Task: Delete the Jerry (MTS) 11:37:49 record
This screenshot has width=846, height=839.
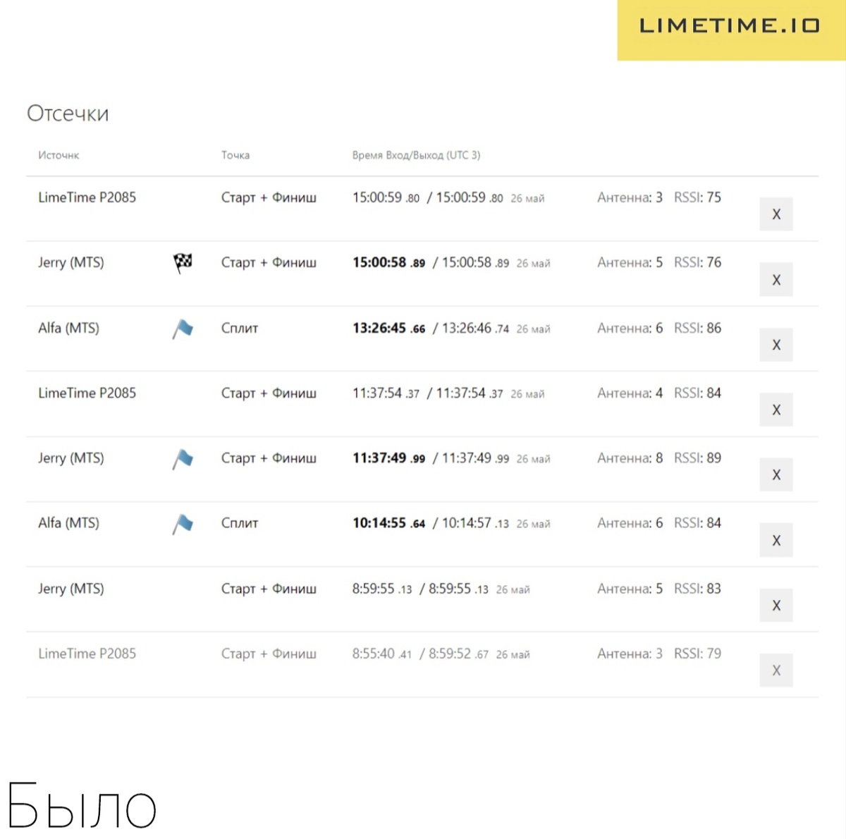Action: tap(775, 474)
